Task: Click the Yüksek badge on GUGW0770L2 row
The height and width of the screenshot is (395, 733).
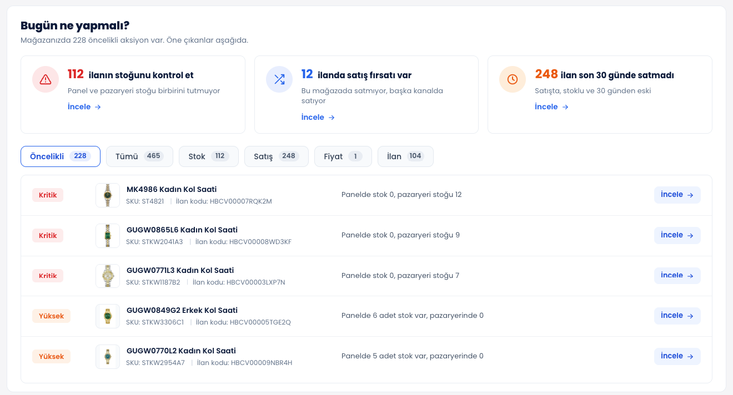Action: [x=51, y=357]
